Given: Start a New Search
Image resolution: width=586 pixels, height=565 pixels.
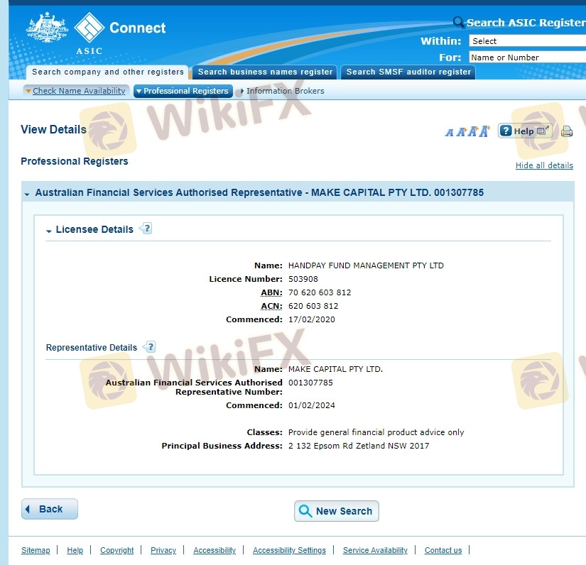Looking at the screenshot, I should click(337, 511).
